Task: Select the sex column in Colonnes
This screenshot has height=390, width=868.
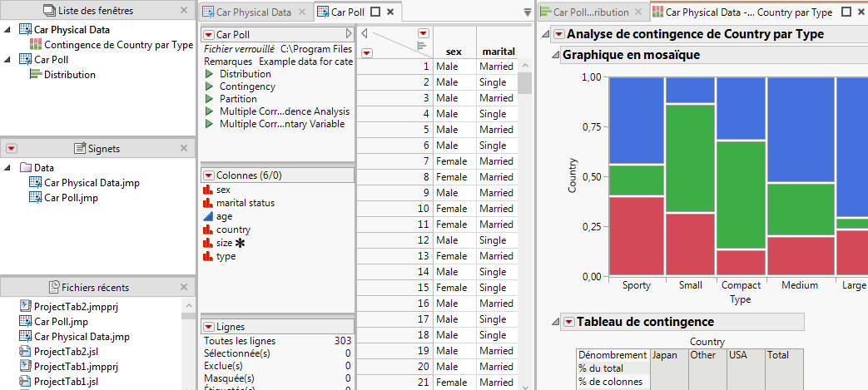Action: point(223,190)
